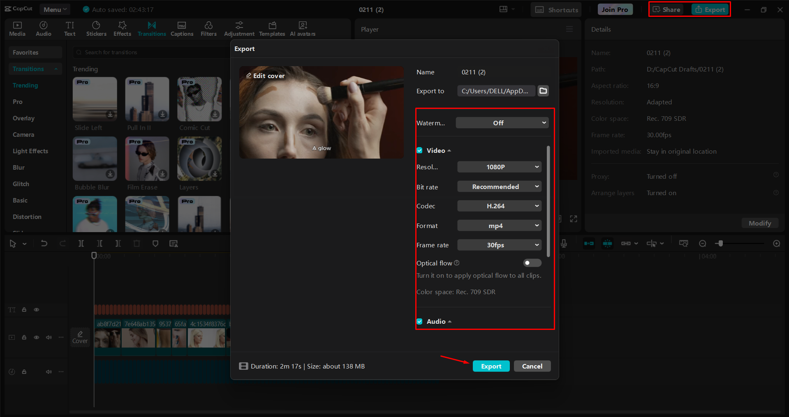Viewport: 789px width, 417px height.
Task: Switch to the Templates tab
Action: [x=272, y=28]
